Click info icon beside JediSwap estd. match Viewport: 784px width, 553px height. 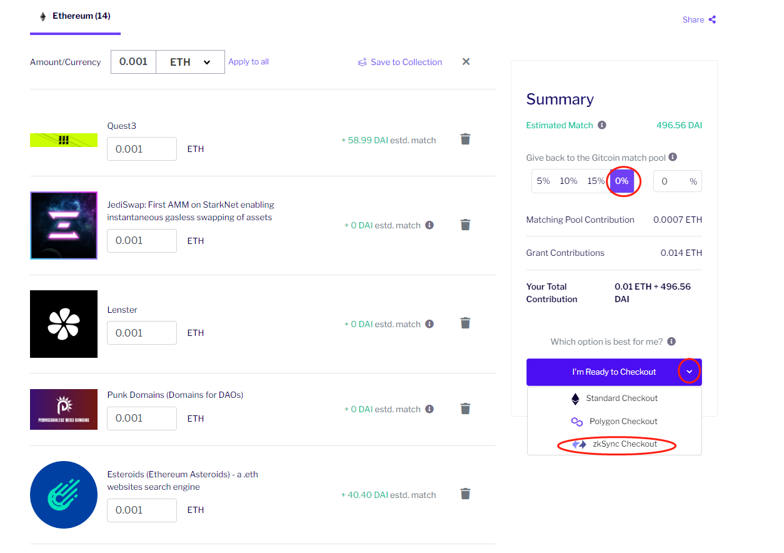tap(430, 225)
